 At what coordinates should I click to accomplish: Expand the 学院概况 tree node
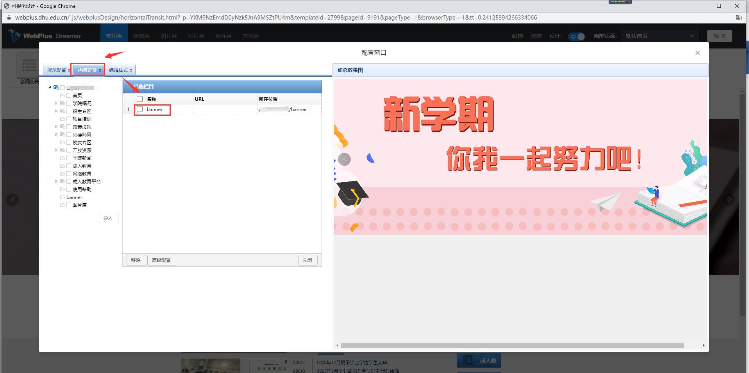(56, 103)
